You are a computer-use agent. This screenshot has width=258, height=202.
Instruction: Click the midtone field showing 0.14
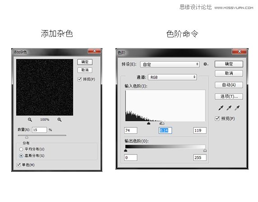[x=165, y=130]
